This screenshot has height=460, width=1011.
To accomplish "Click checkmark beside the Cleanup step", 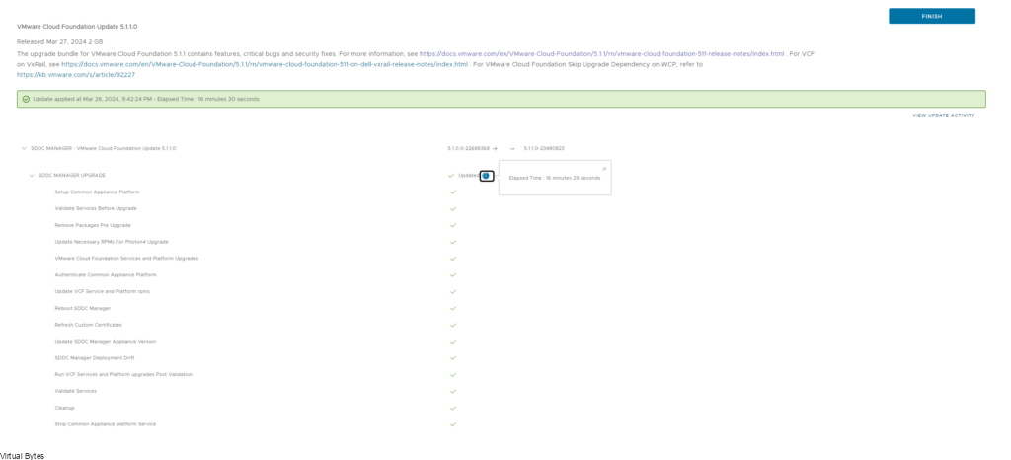I will [x=453, y=408].
